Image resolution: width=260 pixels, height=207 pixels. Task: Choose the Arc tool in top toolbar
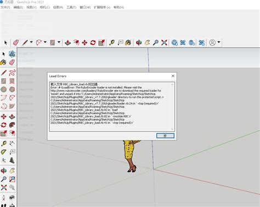pos(39,43)
